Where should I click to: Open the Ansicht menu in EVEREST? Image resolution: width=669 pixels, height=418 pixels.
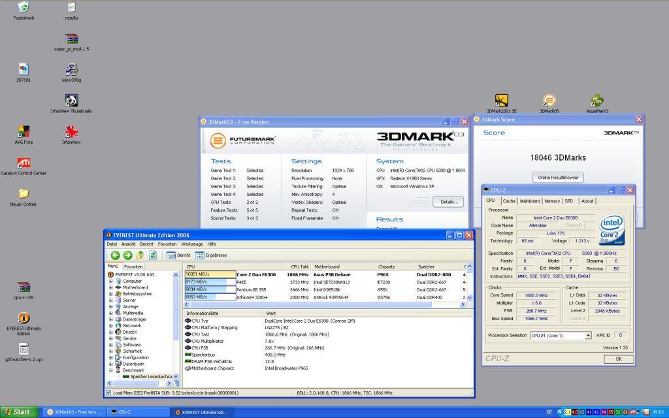(129, 244)
